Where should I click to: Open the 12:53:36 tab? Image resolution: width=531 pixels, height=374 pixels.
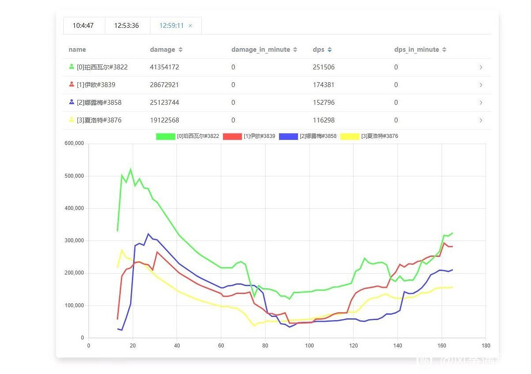127,26
